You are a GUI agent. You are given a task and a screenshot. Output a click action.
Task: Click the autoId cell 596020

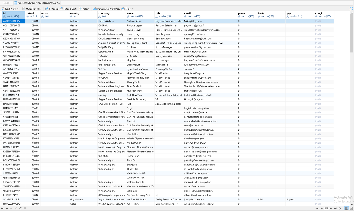tap(33, 104)
